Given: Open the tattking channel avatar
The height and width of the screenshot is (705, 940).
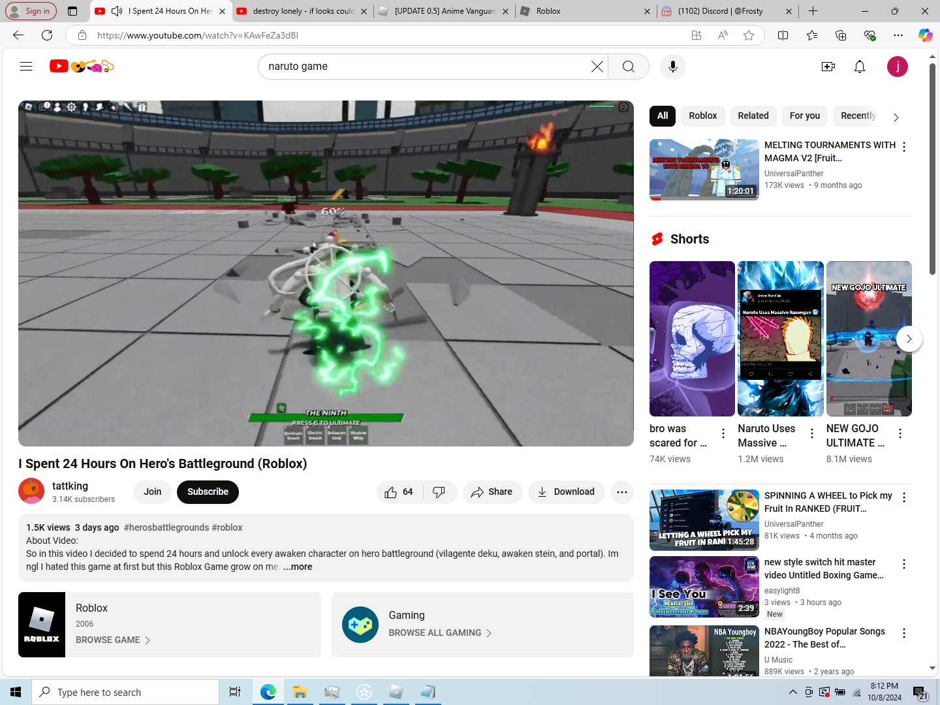Looking at the screenshot, I should tap(31, 491).
